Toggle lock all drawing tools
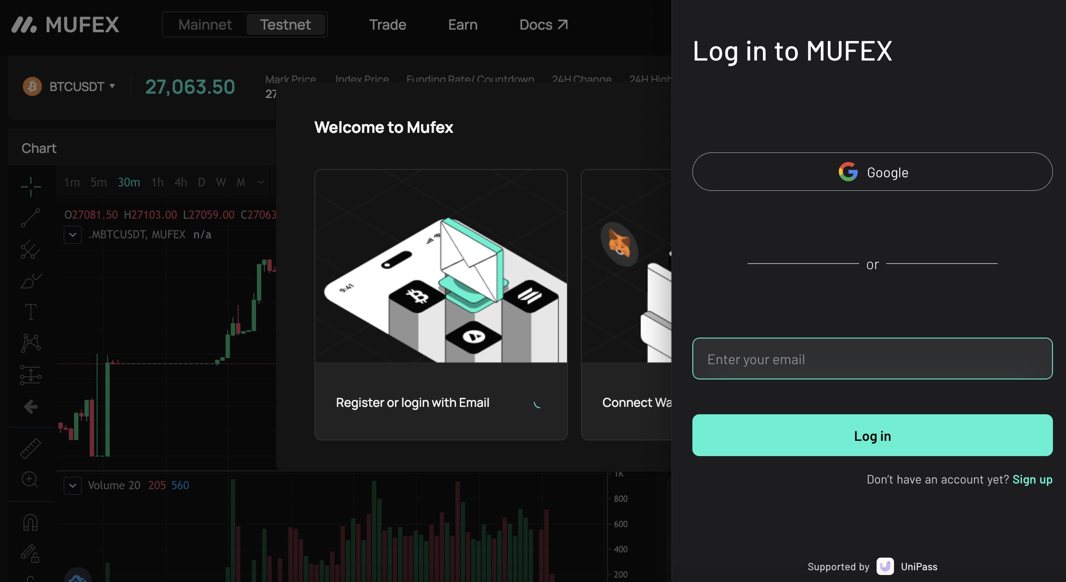 30,553
